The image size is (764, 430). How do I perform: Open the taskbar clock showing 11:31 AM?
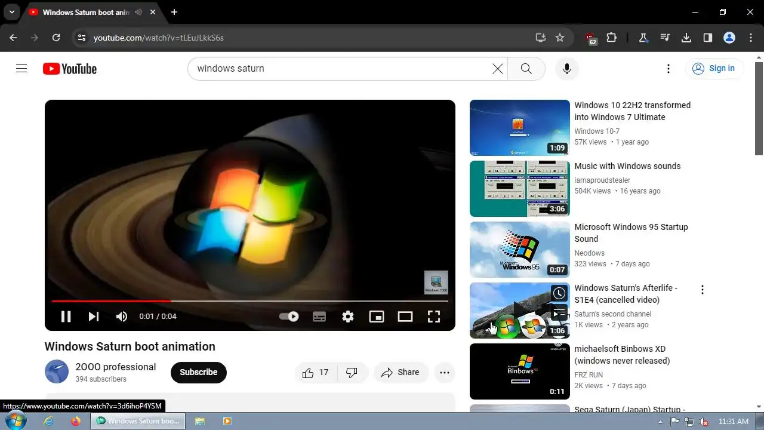coord(734,421)
